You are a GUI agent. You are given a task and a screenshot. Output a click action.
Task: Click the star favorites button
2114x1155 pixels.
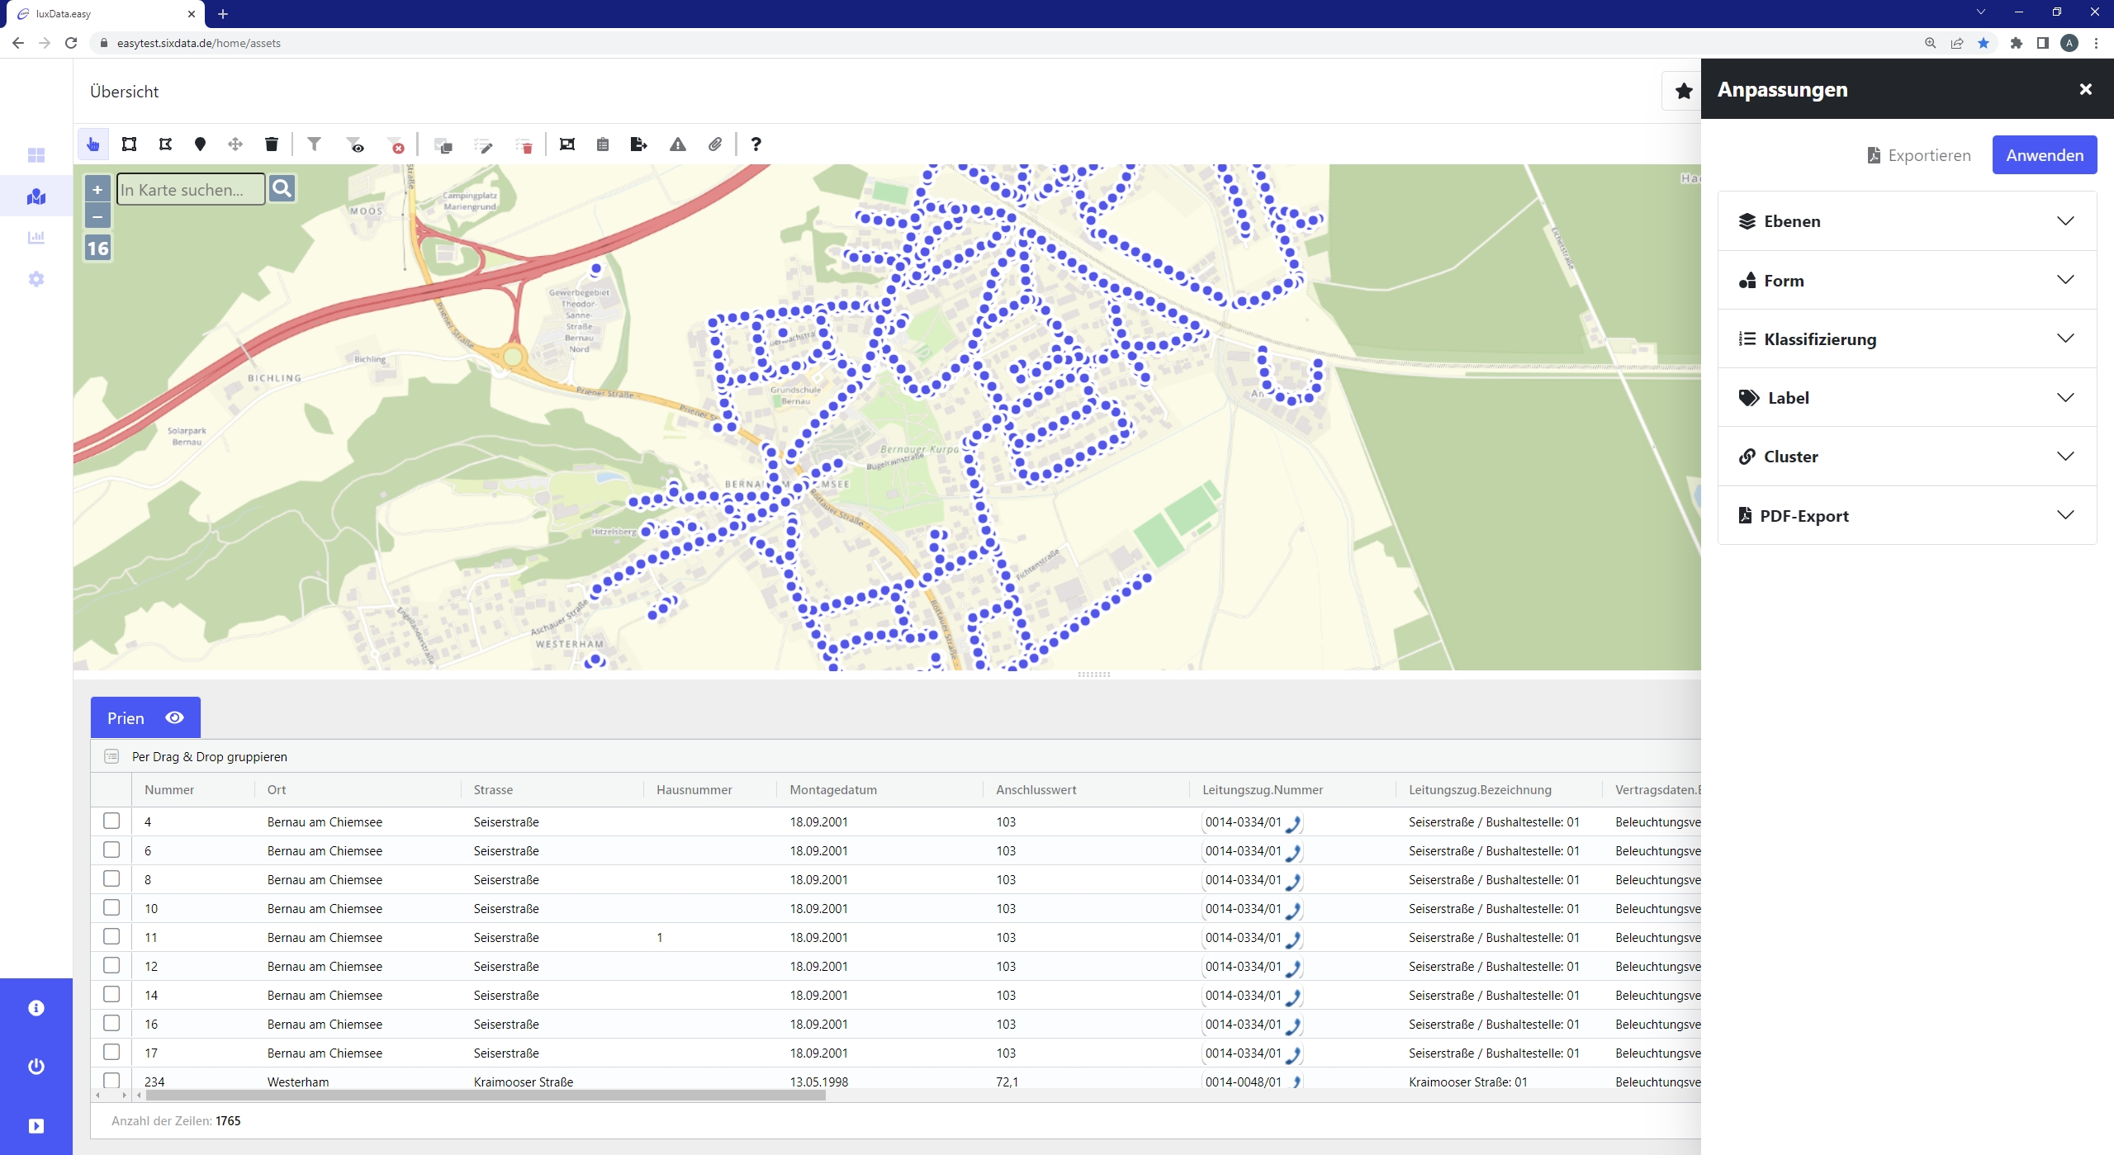click(1684, 92)
